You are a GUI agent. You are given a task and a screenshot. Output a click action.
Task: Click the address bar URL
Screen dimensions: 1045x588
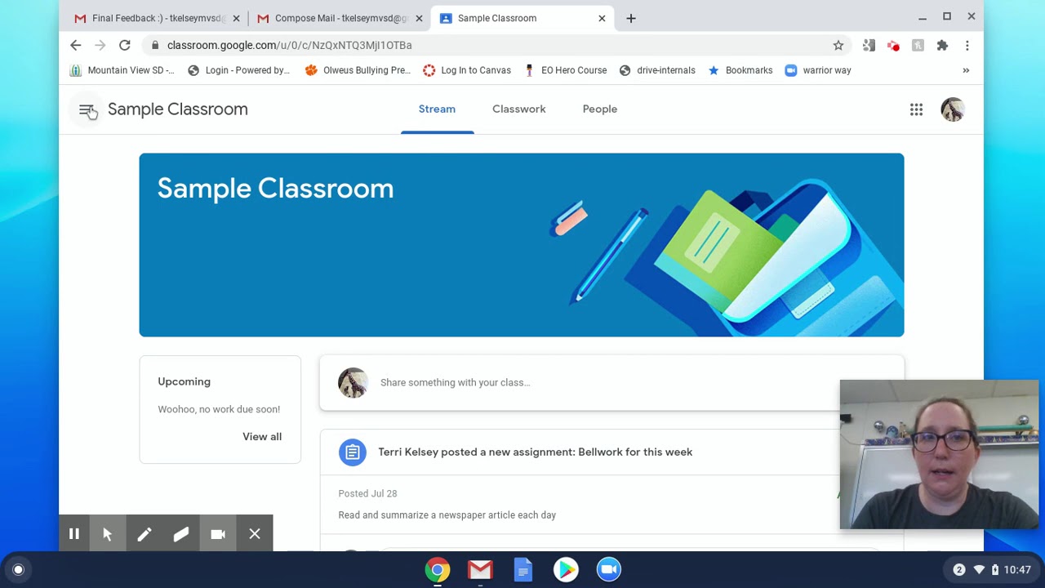tap(290, 45)
